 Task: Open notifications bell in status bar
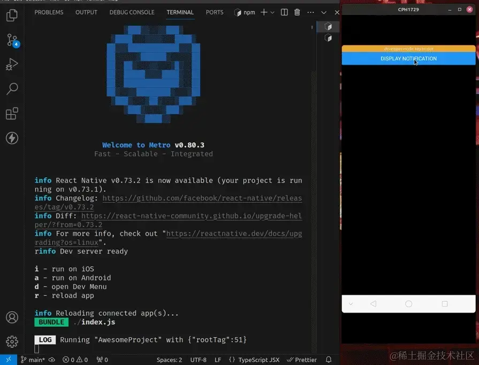click(329, 360)
